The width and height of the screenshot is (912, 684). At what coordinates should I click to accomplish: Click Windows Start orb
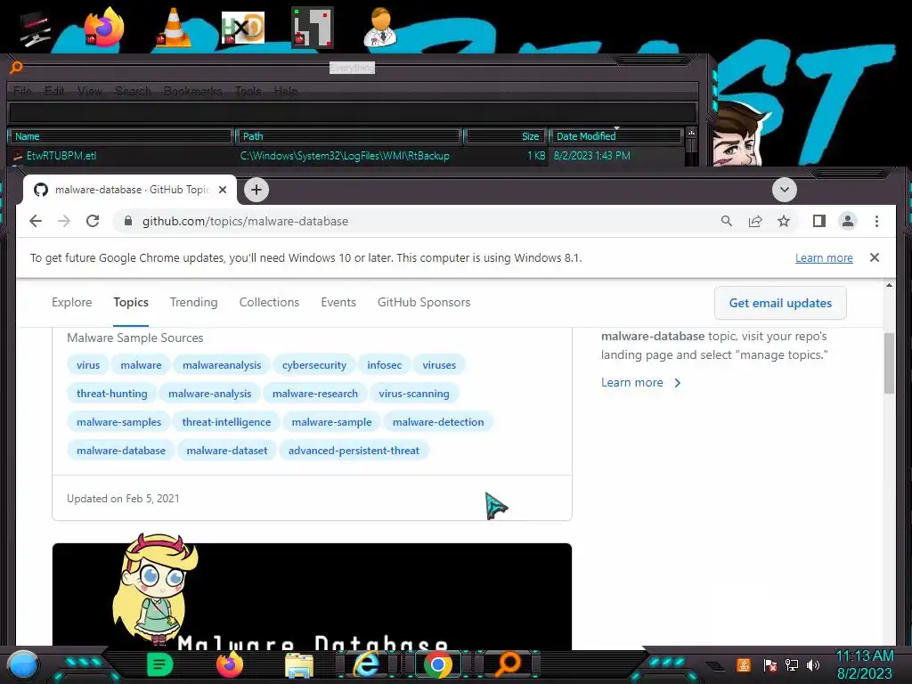[22, 664]
